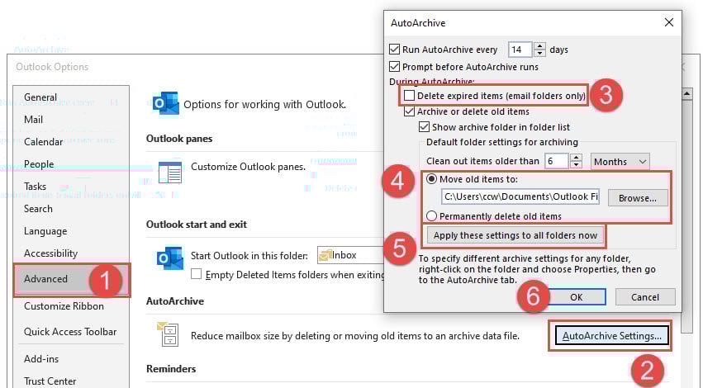Click Apply these settings to all folders now

(515, 235)
